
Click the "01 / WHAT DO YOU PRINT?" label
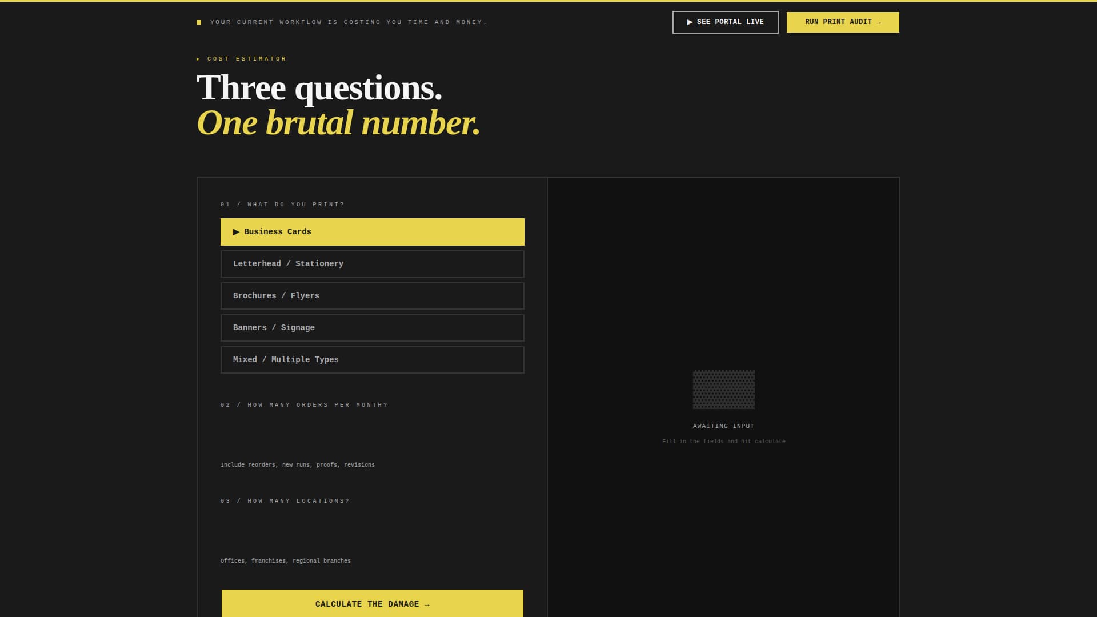[x=282, y=205]
